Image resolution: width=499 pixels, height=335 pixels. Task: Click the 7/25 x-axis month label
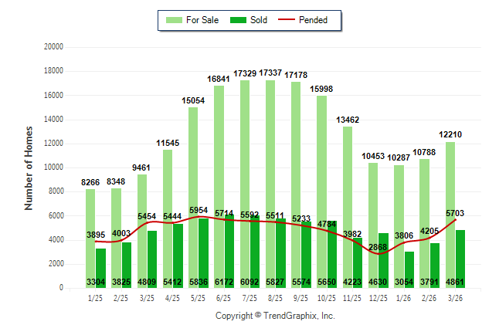coord(249,297)
